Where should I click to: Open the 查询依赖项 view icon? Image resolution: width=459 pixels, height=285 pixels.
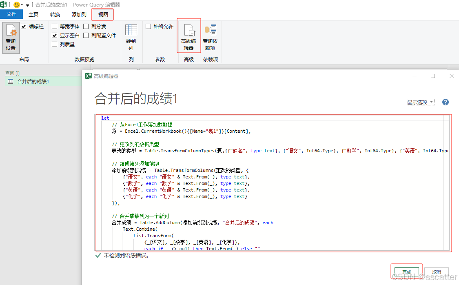point(210,30)
